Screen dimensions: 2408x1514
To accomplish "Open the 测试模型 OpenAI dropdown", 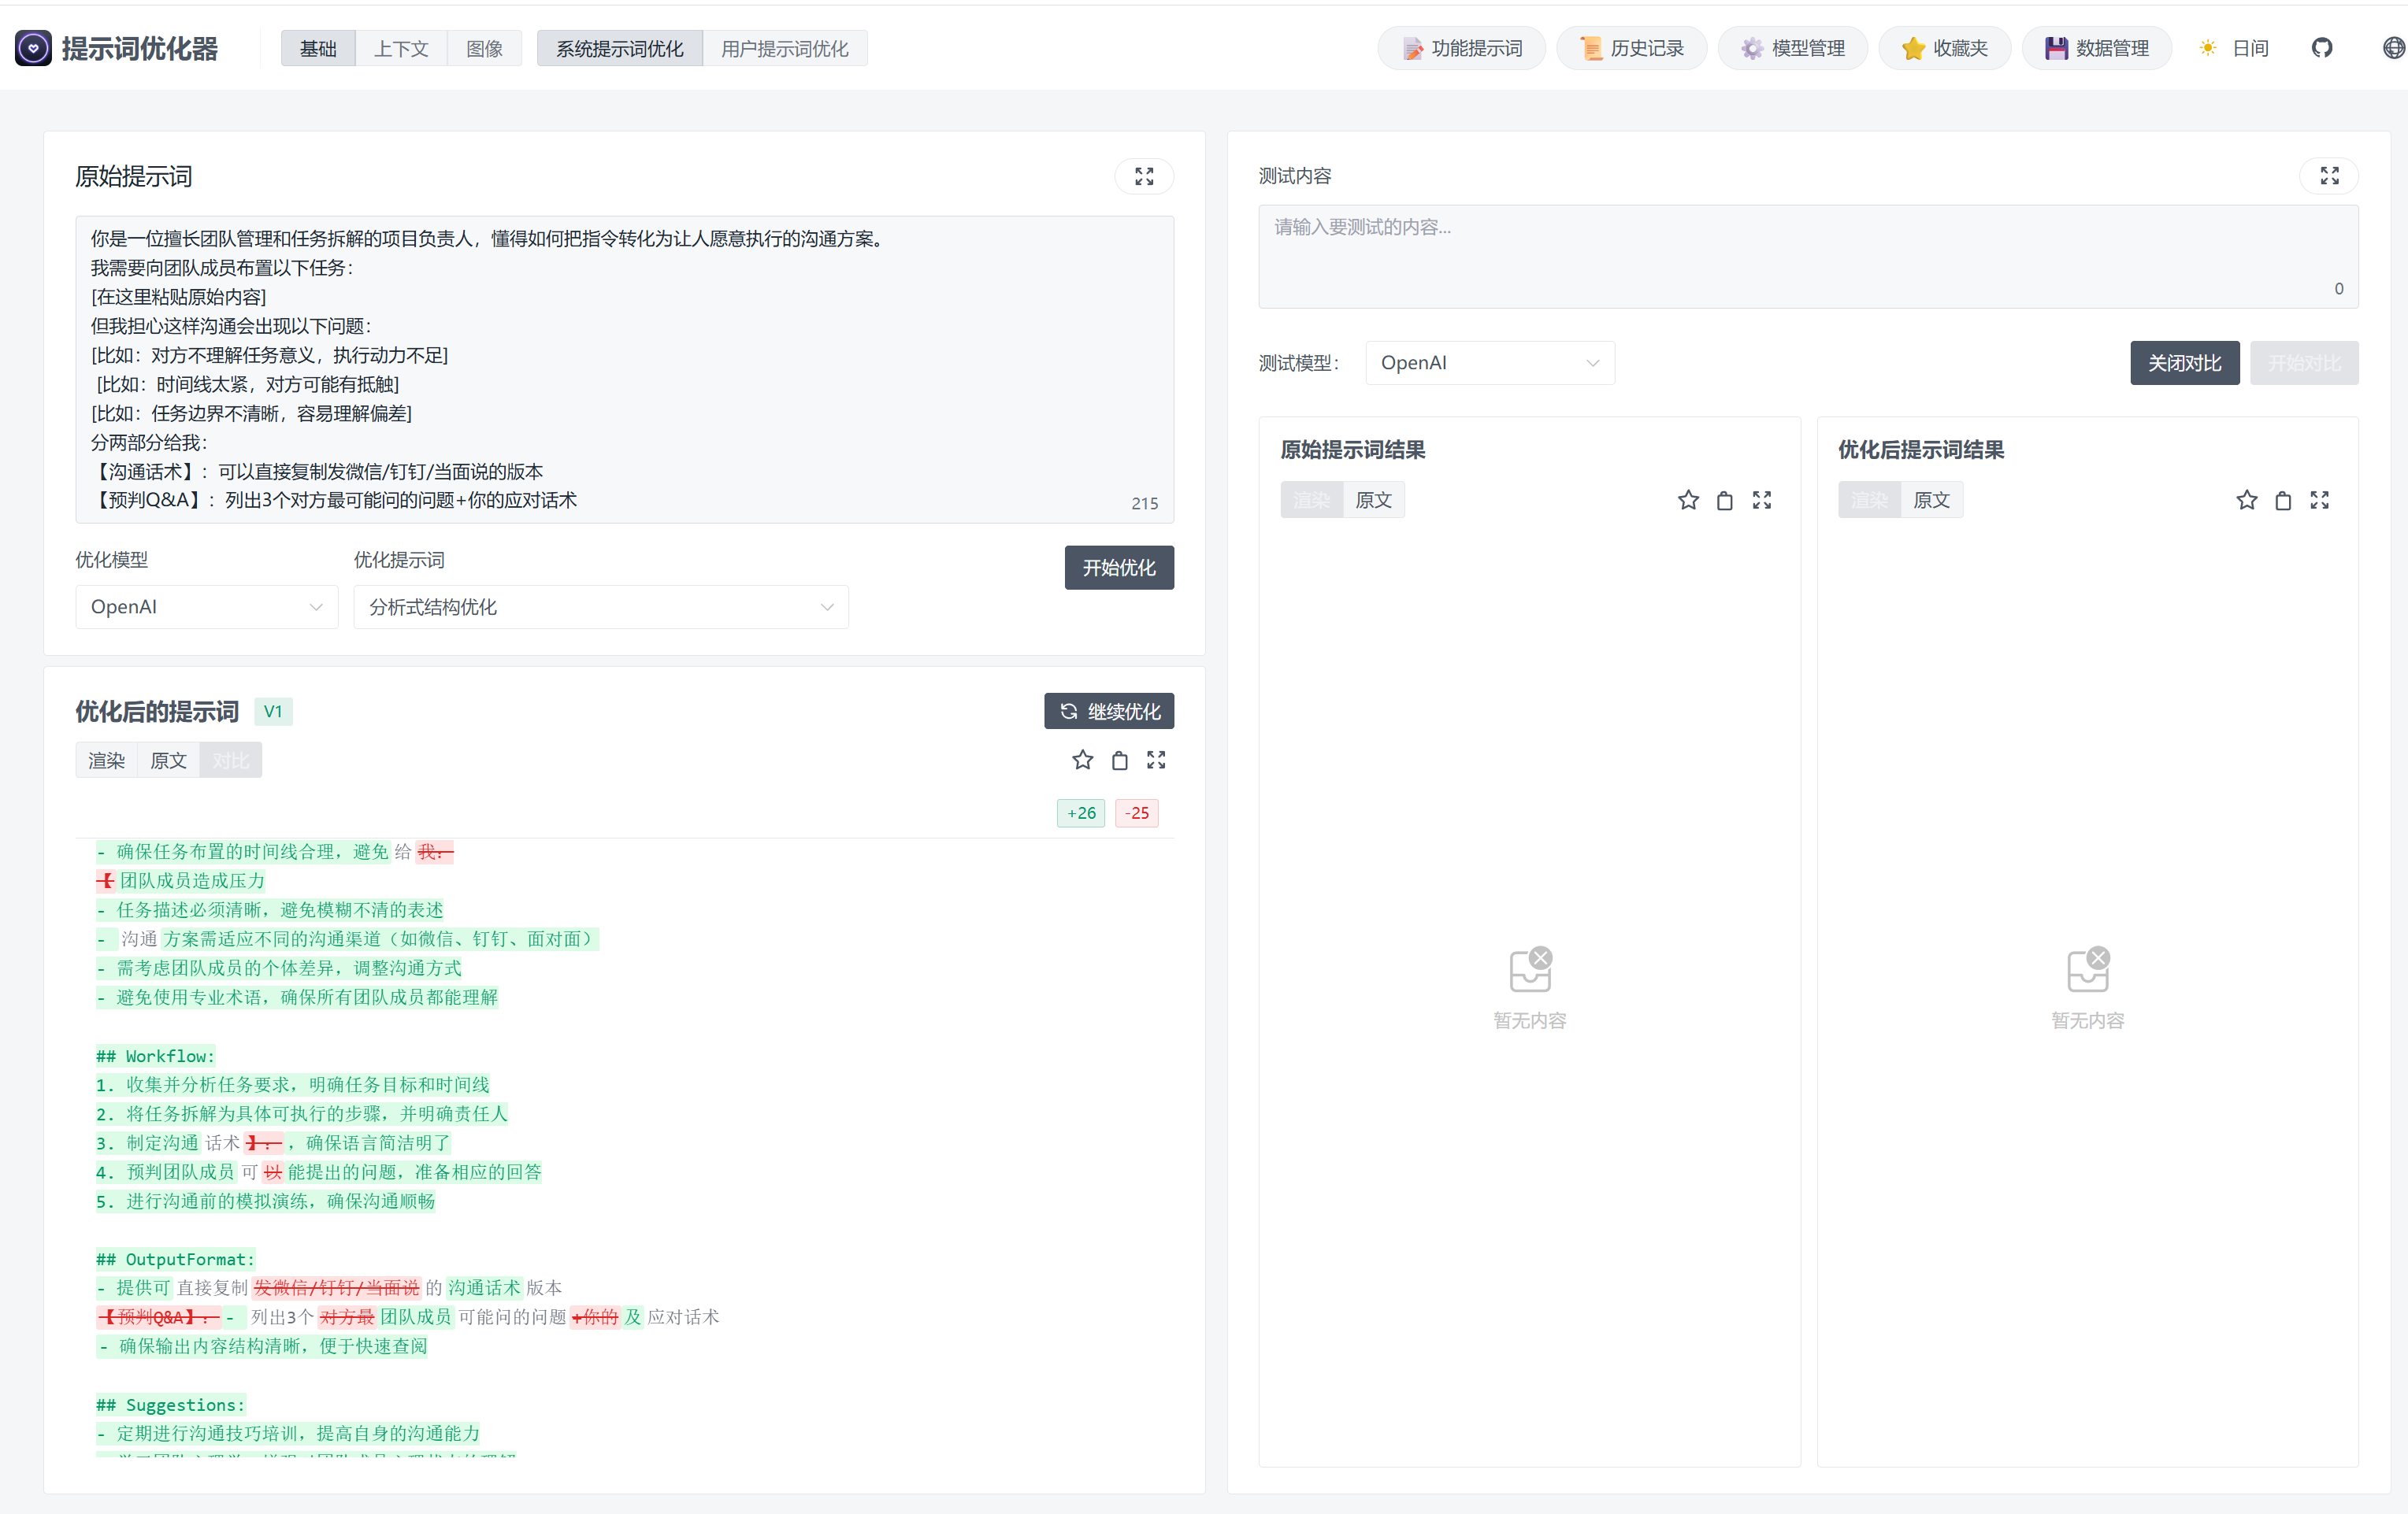I will tap(1489, 363).
